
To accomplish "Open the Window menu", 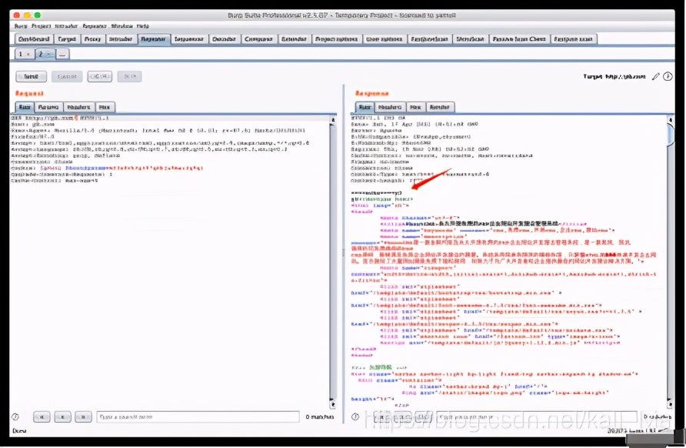I will 122,26.
